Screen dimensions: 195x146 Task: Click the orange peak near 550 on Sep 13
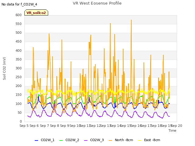click(x=110, y=23)
